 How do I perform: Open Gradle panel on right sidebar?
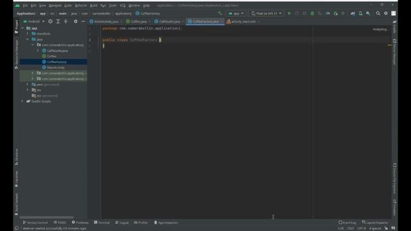pyautogui.click(x=394, y=27)
